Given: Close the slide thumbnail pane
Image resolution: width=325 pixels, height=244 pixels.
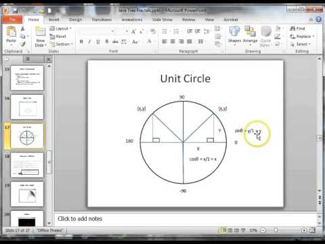Looking at the screenshot, I should coord(48,60).
